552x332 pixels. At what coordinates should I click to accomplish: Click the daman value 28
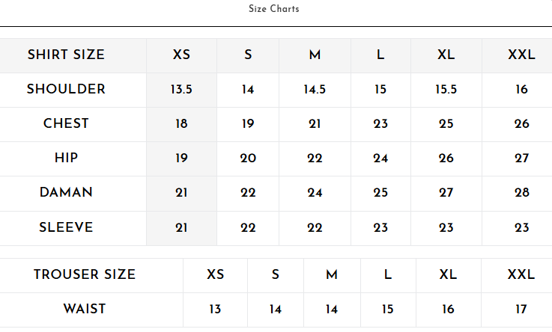522,193
